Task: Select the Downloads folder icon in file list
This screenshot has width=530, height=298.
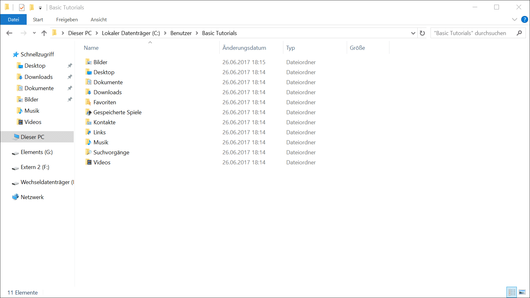Action: point(88,92)
